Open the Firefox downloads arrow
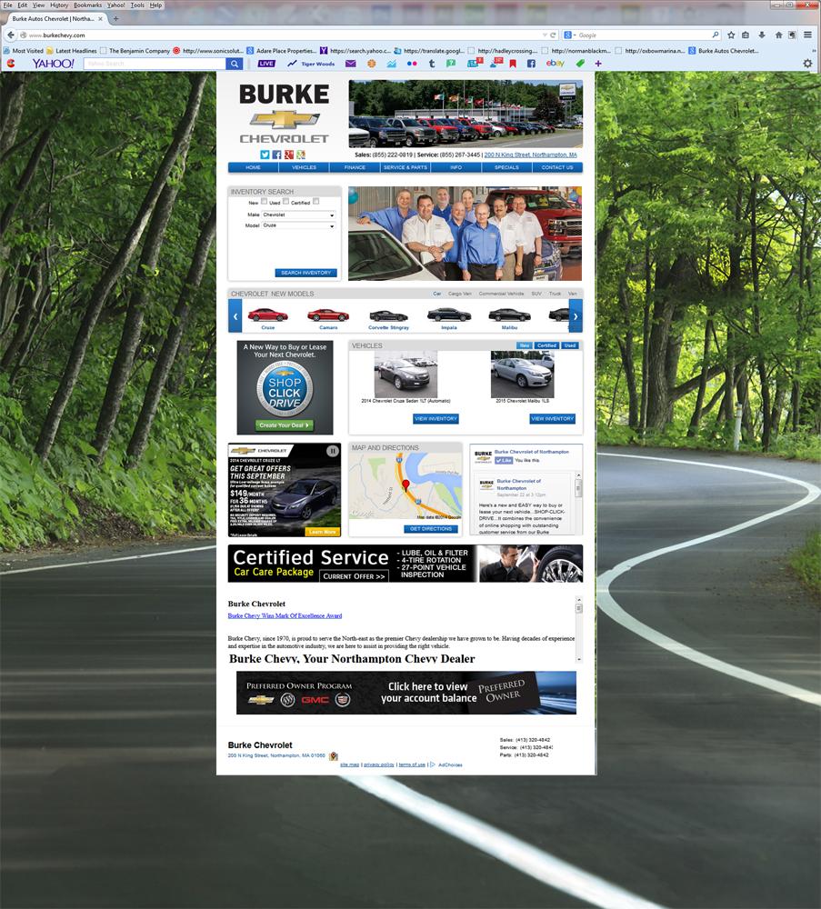The image size is (821, 909). tap(762, 35)
